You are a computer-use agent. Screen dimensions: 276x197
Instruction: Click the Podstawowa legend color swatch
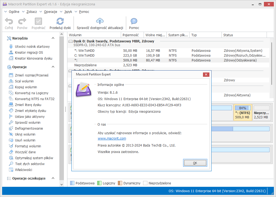(72, 183)
